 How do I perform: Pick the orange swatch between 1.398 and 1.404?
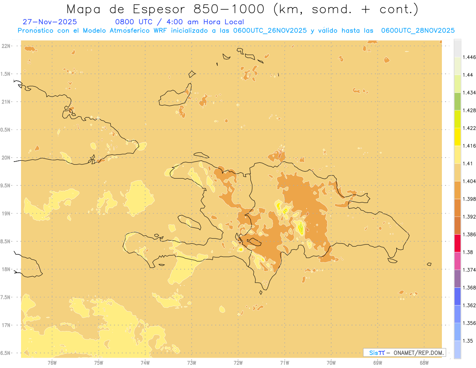click(x=457, y=190)
